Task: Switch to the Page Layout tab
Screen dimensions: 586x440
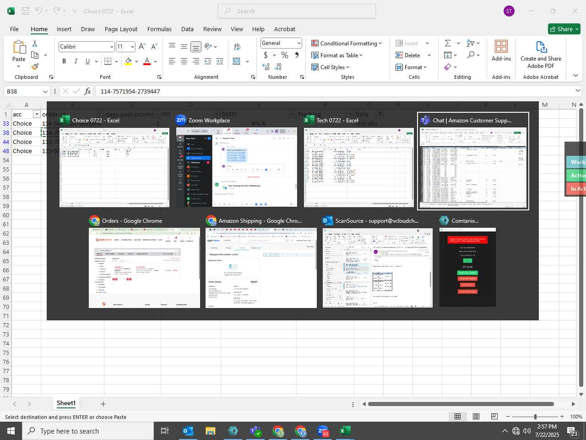Action: pos(121,29)
